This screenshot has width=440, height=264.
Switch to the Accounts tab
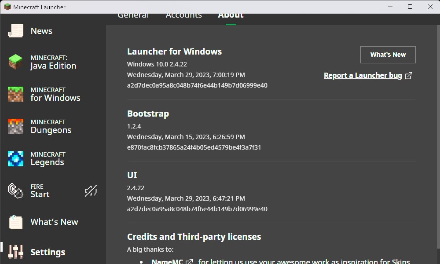point(183,16)
